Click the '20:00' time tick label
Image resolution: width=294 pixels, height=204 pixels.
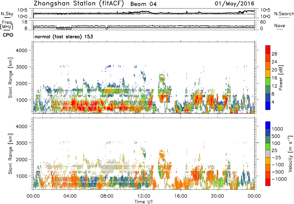[x=217, y=196]
